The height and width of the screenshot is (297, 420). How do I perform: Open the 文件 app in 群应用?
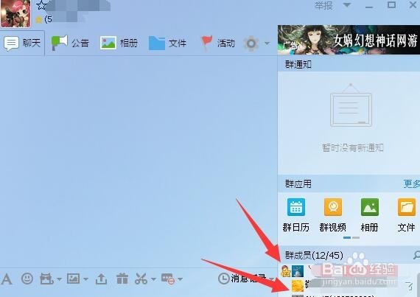[x=406, y=215]
